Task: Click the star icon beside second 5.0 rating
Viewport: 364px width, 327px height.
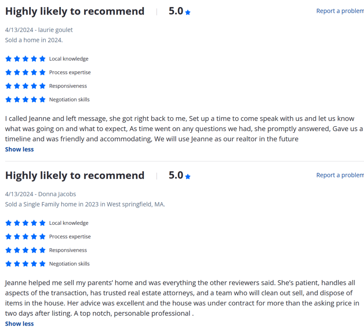Action: tap(188, 177)
